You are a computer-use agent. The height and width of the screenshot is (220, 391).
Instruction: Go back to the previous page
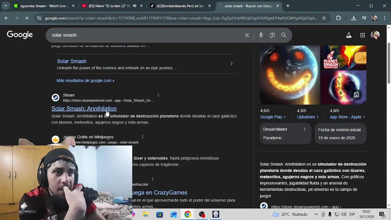[x=6, y=18]
